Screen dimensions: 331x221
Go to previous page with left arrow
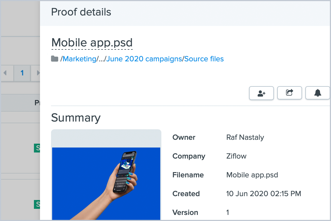click(5, 73)
